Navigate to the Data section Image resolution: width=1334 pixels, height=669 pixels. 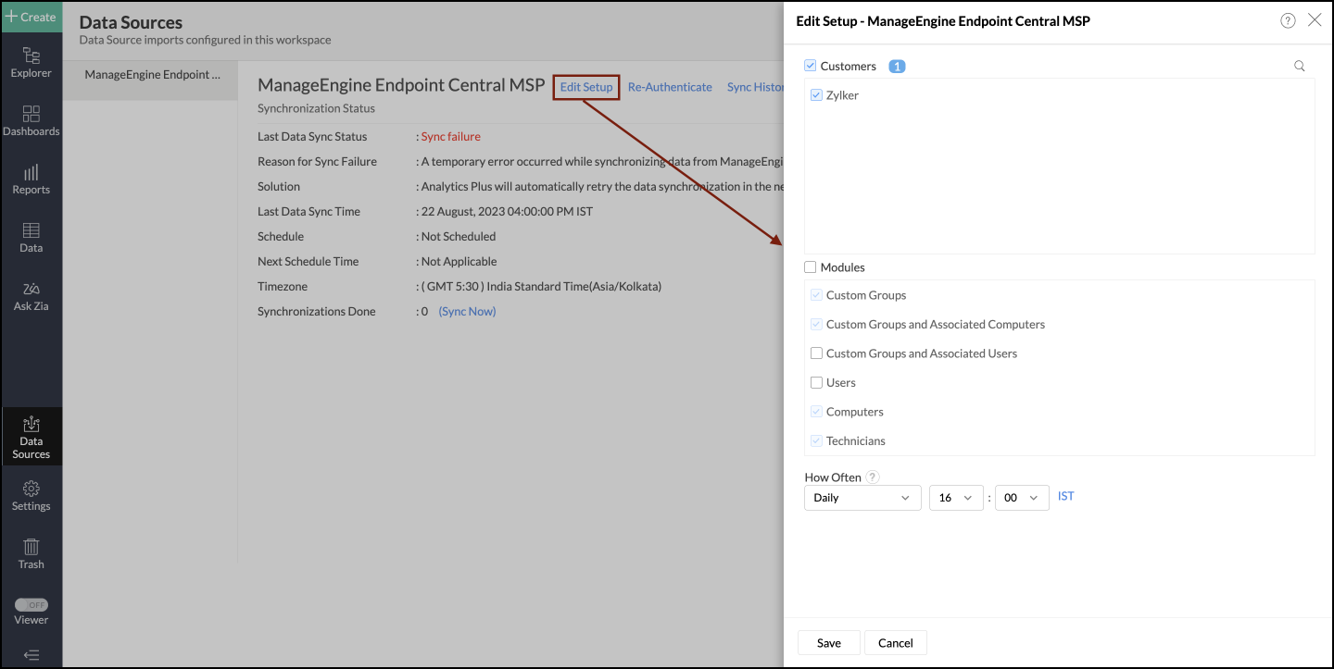(x=31, y=237)
